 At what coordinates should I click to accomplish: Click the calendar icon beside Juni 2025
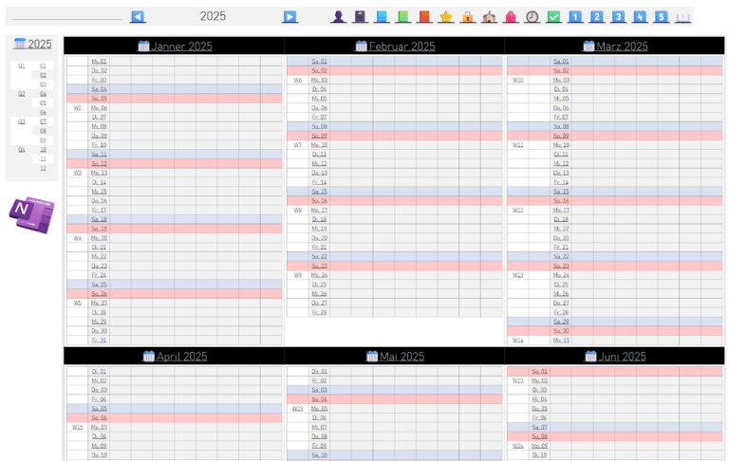(x=590, y=357)
